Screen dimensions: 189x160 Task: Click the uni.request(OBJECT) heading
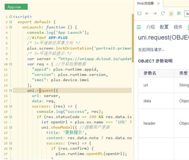(163, 38)
